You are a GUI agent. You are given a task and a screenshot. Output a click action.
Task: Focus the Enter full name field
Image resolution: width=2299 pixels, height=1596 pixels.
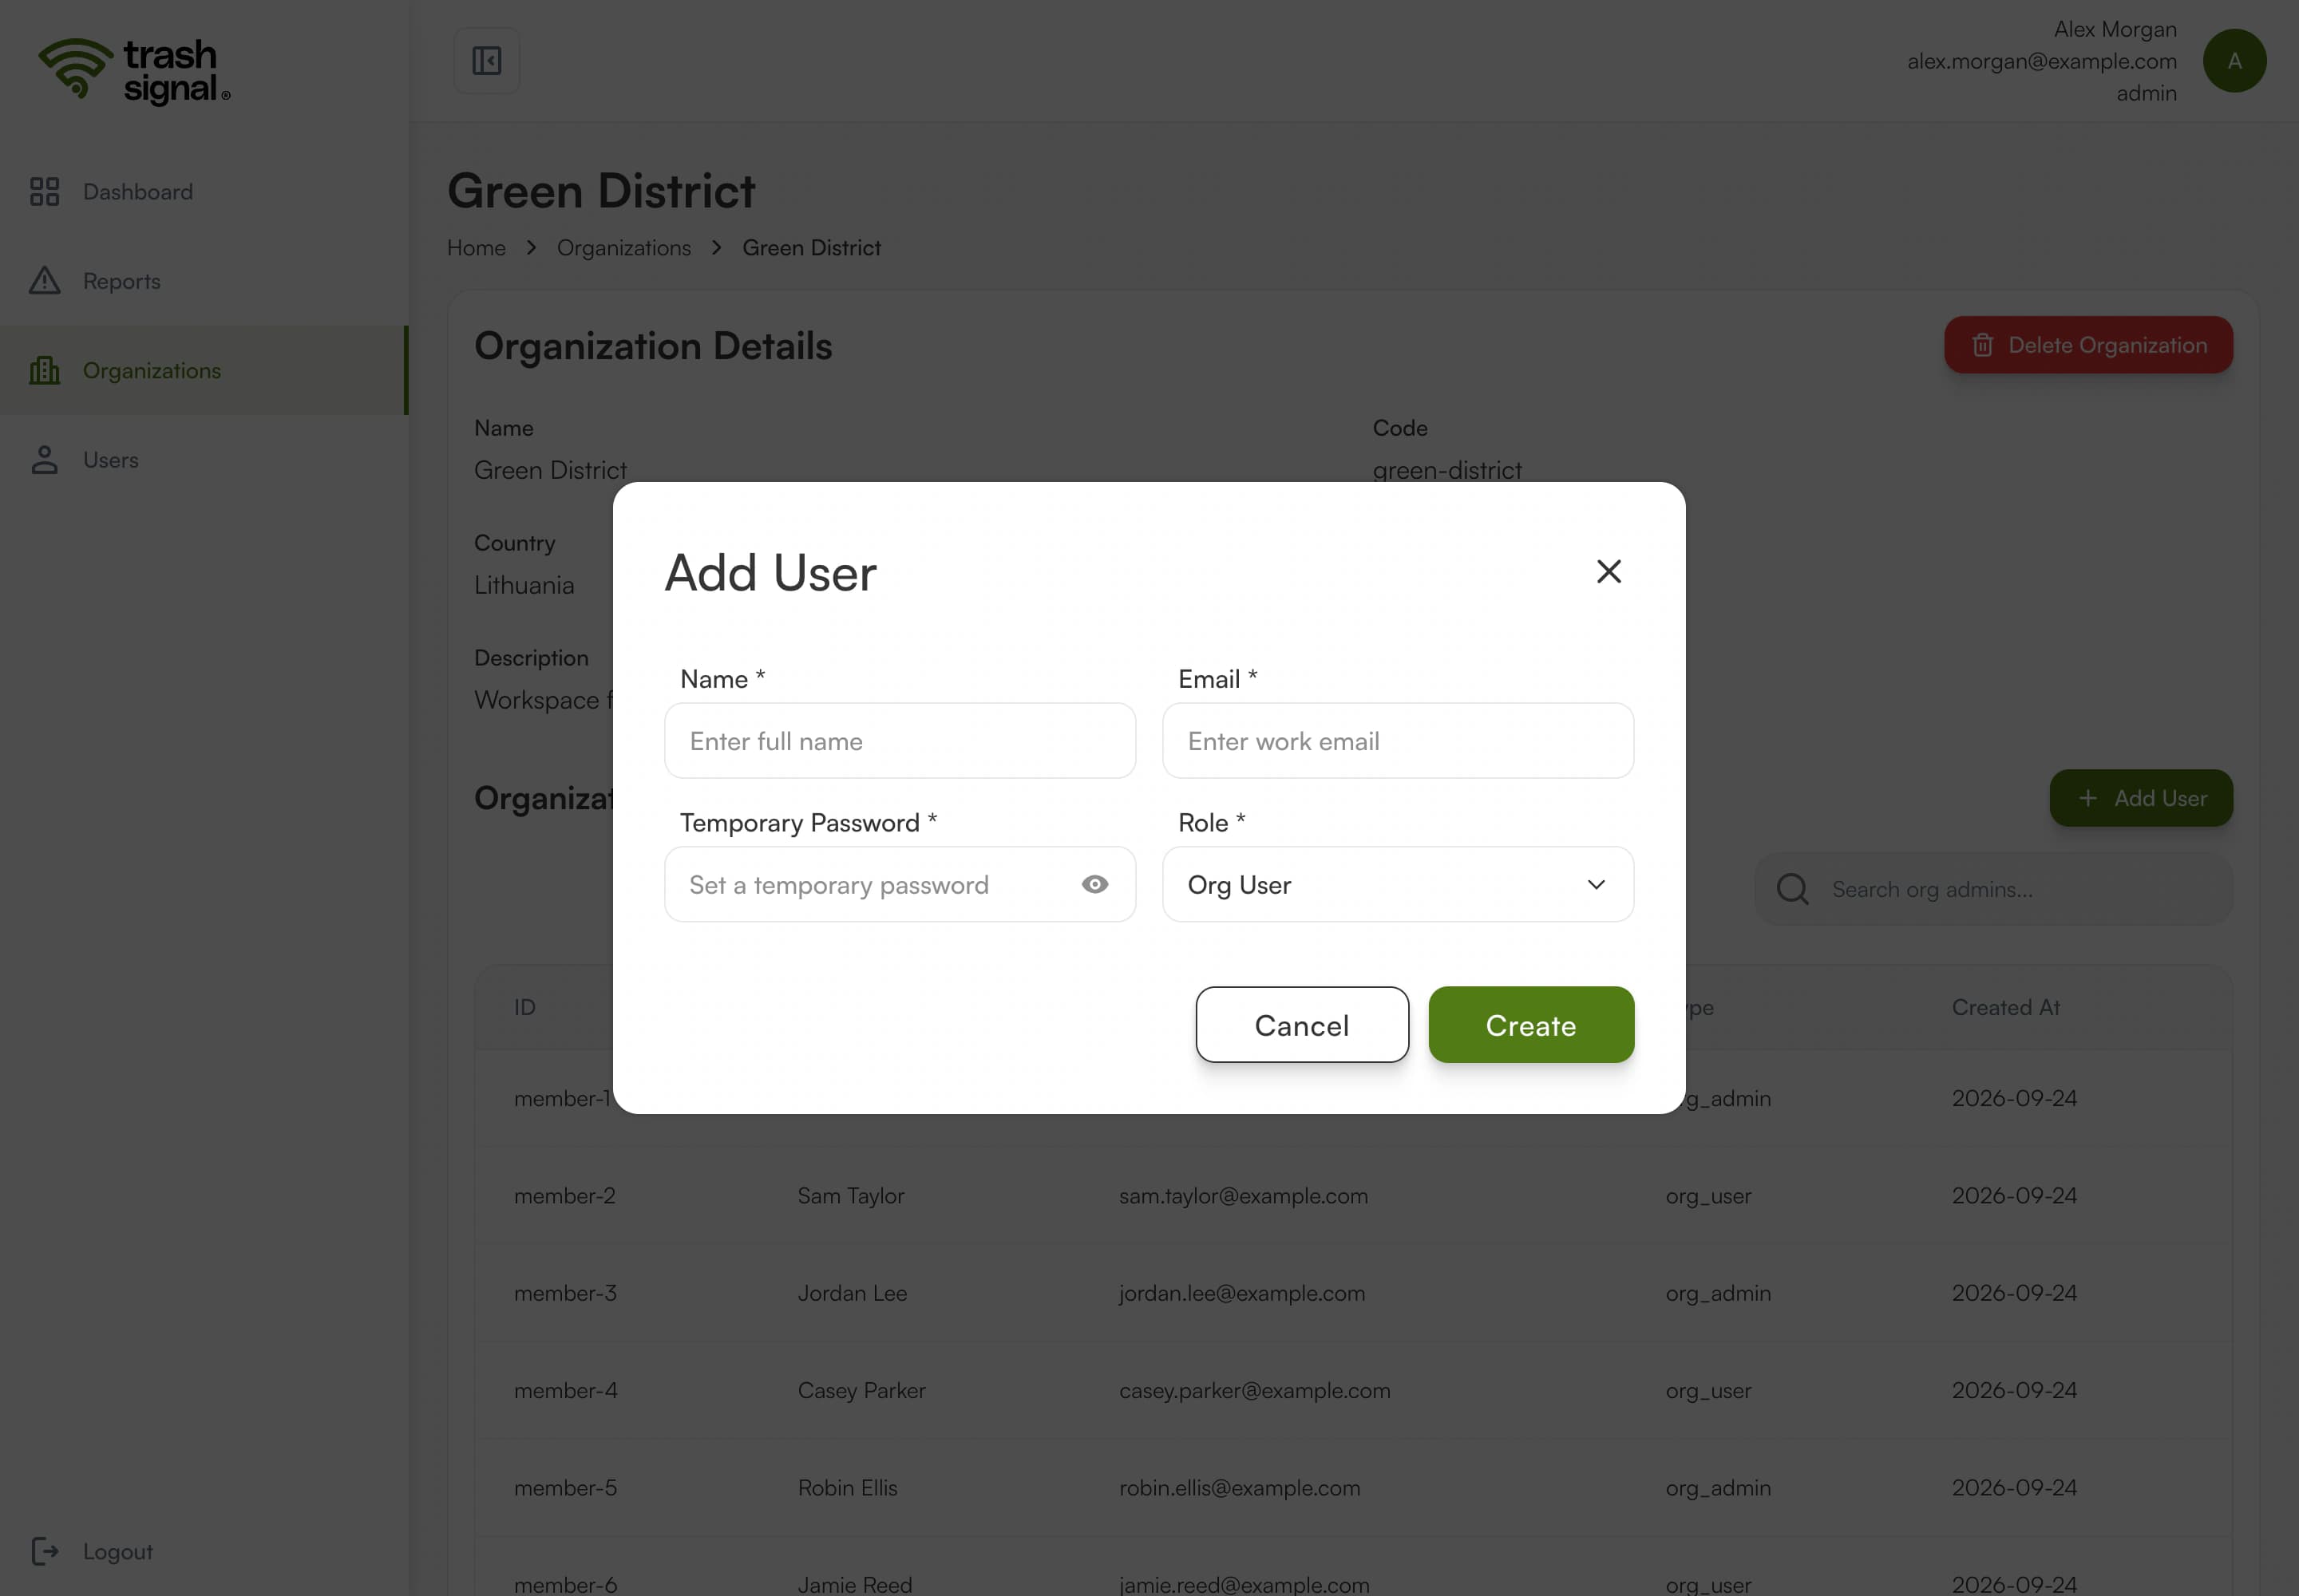[x=900, y=741]
